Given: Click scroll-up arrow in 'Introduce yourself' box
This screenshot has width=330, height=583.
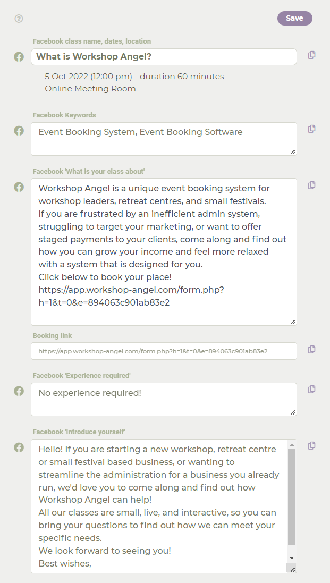Looking at the screenshot, I should [x=292, y=445].
